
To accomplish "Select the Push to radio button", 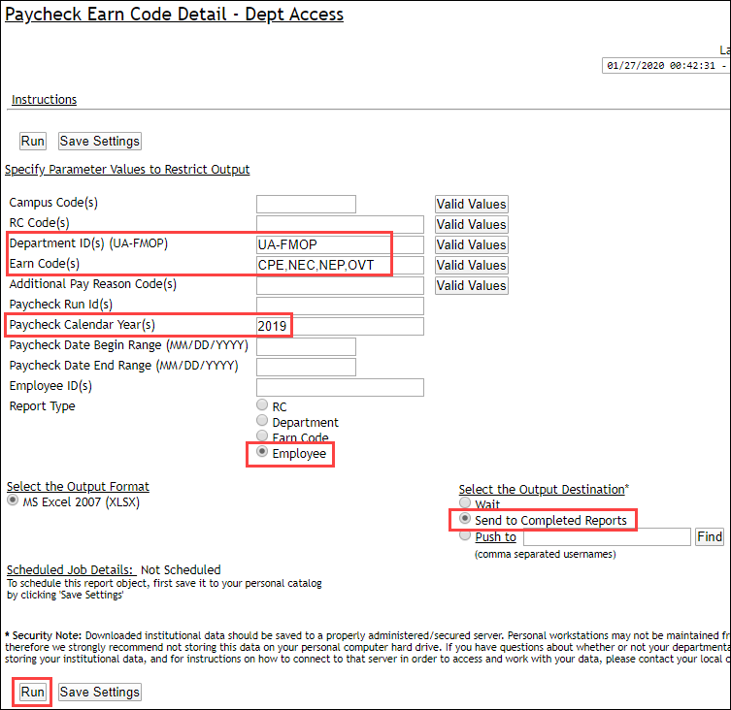I will 465,534.
